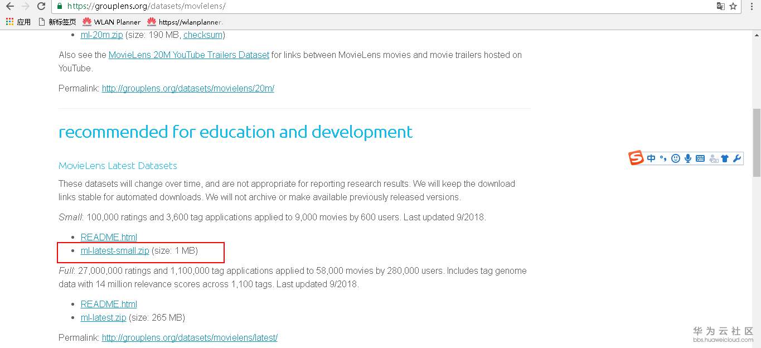761x348 pixels.
Task: Open the movielens/20m permalink
Action: click(188, 88)
